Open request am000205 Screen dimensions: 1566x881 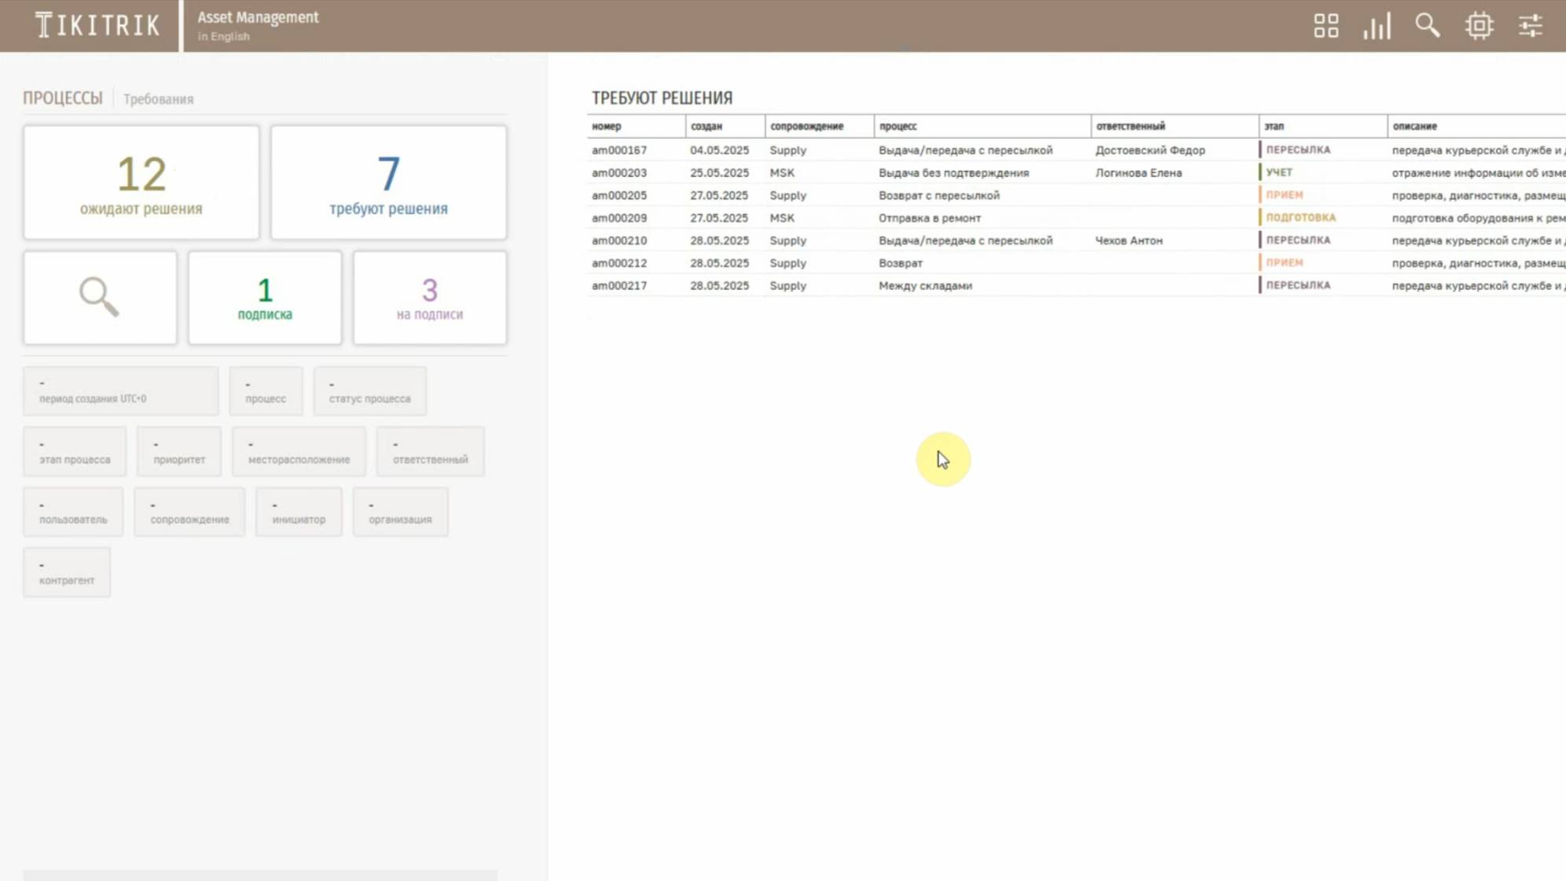(619, 196)
